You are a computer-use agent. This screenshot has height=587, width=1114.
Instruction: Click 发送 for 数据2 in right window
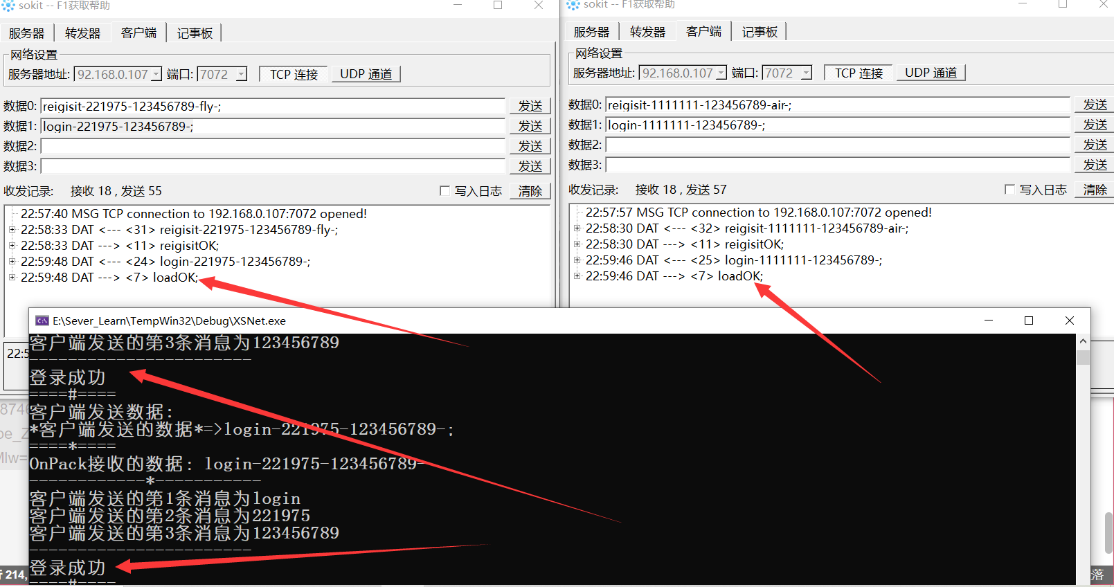point(1095,145)
